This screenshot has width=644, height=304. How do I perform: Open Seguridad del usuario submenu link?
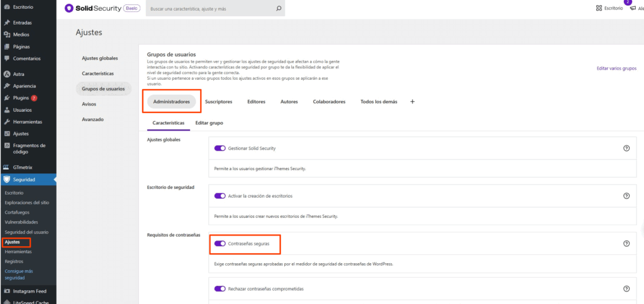point(26,232)
